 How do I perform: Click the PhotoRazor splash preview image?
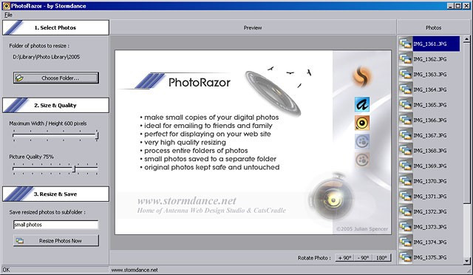(x=253, y=142)
